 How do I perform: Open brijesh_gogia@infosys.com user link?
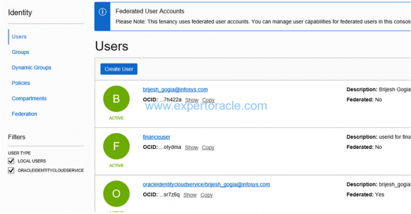point(175,90)
